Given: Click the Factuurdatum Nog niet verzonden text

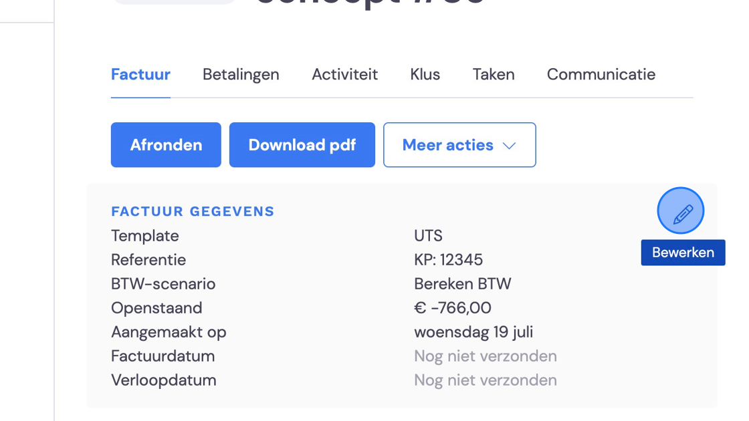Looking at the screenshot, I should click(x=486, y=356).
